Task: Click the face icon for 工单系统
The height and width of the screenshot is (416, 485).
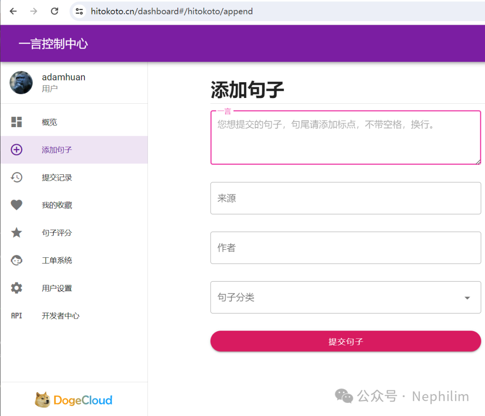Action: [x=17, y=260]
